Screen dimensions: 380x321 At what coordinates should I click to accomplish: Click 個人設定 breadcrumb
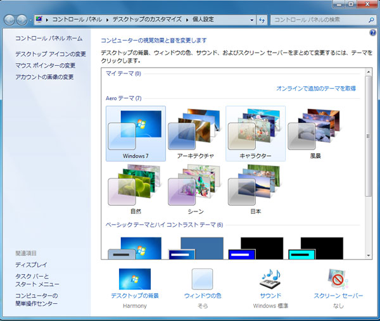pos(203,20)
